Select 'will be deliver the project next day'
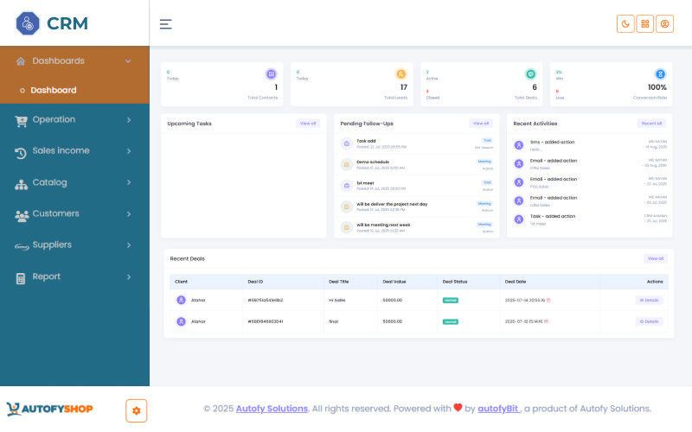692x432 pixels. click(x=392, y=204)
